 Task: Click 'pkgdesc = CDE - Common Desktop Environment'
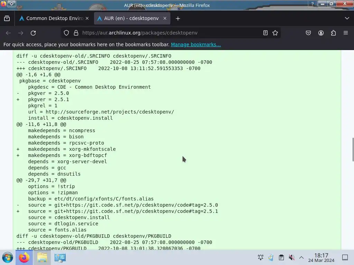pyautogui.click(x=90, y=87)
